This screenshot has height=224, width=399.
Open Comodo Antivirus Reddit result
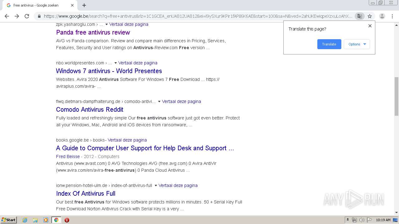point(89,110)
